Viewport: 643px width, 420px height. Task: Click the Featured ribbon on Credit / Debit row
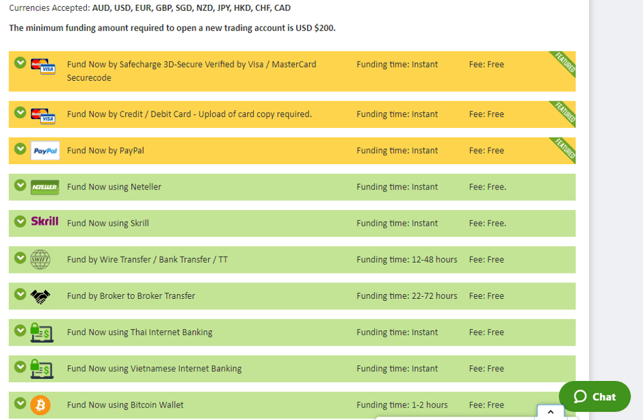(x=564, y=112)
